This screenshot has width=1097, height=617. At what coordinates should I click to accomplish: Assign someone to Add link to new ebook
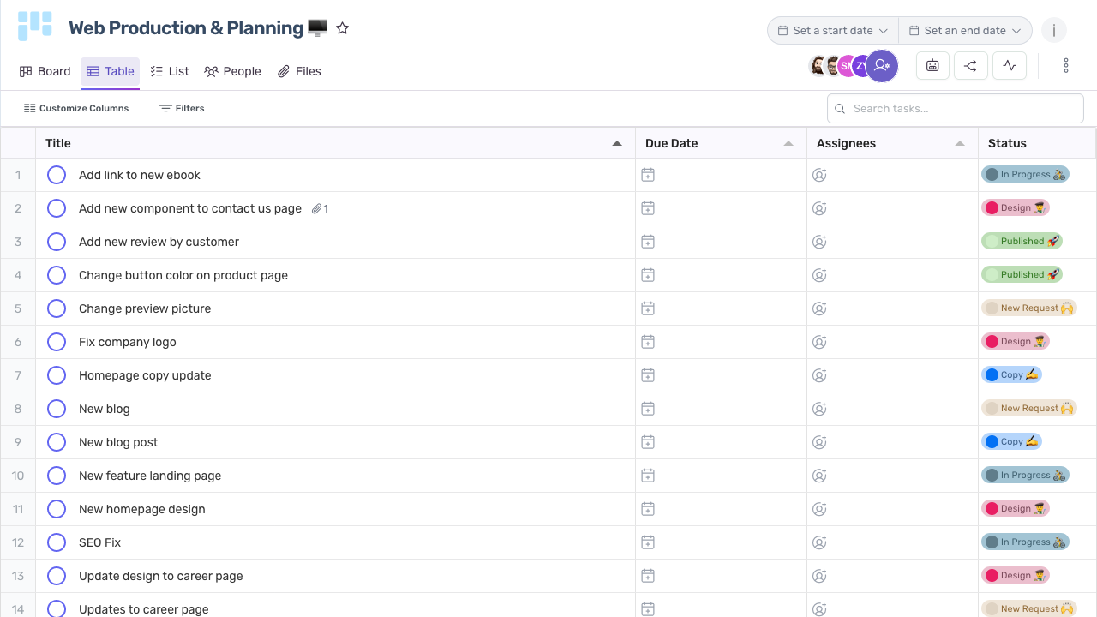coord(819,175)
